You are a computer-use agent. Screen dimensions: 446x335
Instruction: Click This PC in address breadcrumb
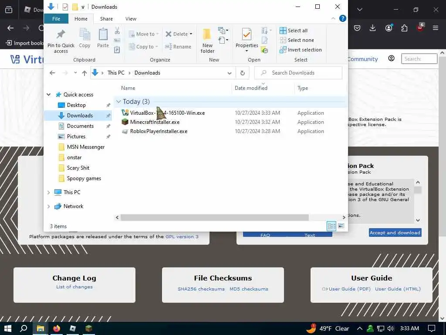pos(116,73)
